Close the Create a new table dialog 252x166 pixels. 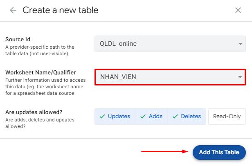point(238,10)
